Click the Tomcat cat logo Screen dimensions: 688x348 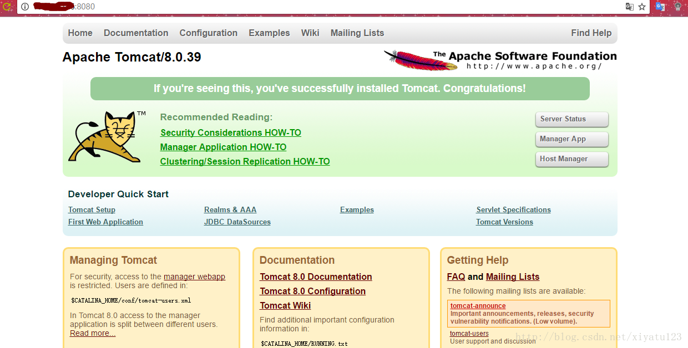[x=106, y=136]
